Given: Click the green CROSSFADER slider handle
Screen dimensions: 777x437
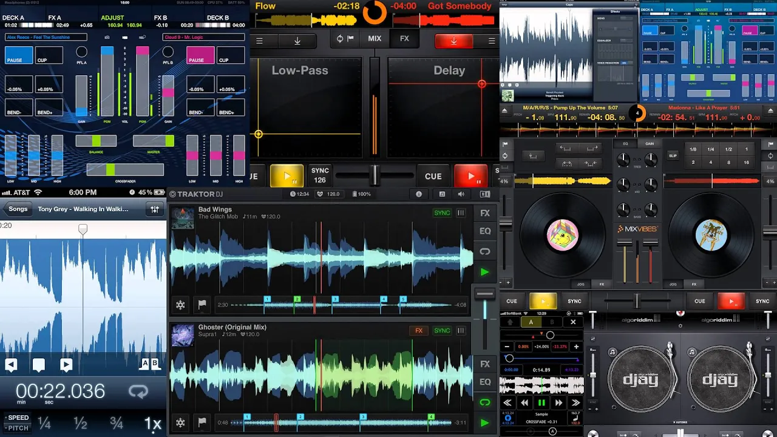Looking at the screenshot, I should pyautogui.click(x=109, y=169).
